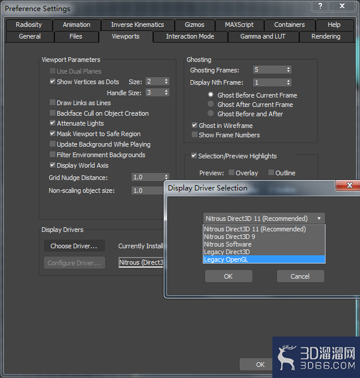
Task: Click the Ghosting Frames spinner arrows
Action: (288, 70)
